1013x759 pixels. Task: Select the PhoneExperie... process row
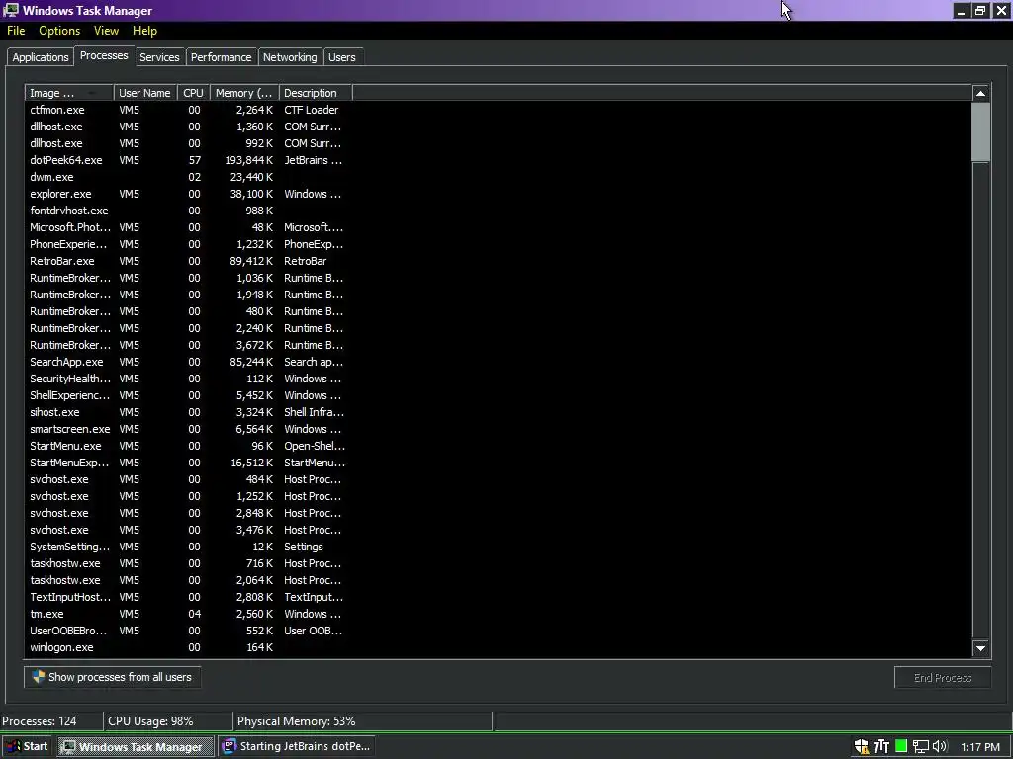pyautogui.click(x=187, y=244)
